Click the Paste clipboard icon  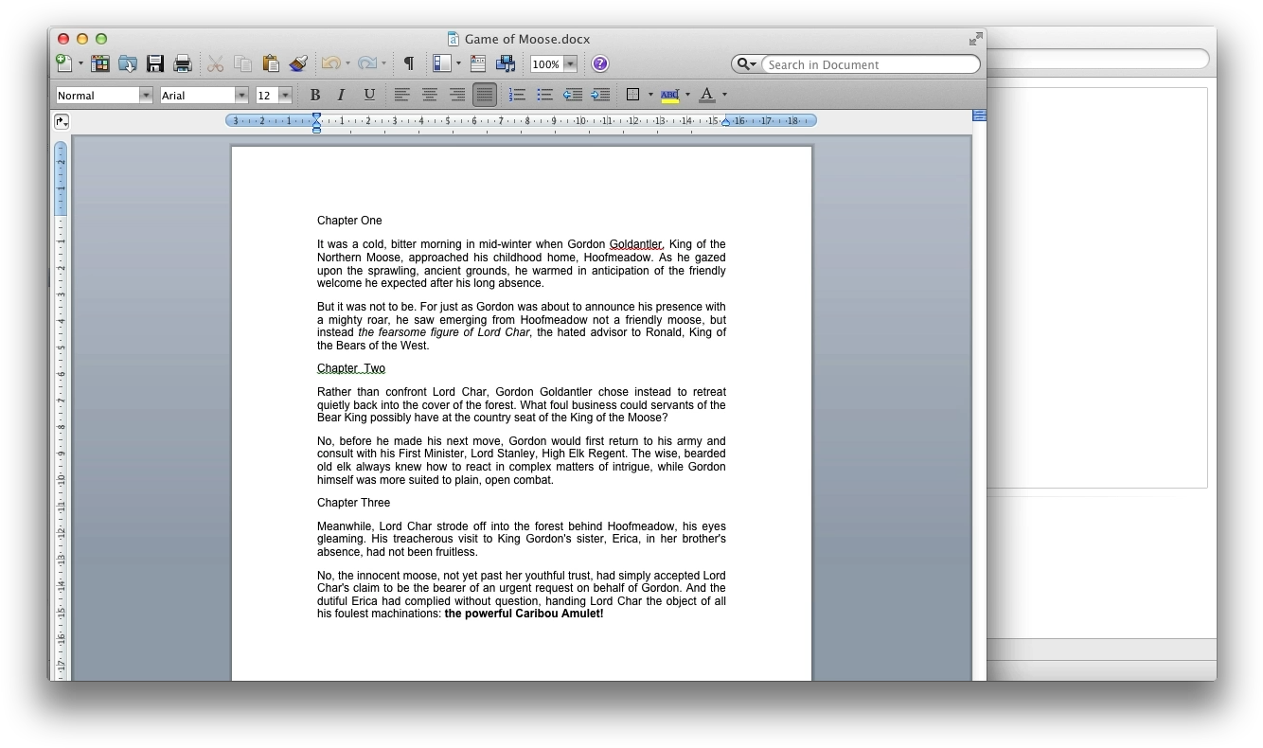click(x=271, y=64)
